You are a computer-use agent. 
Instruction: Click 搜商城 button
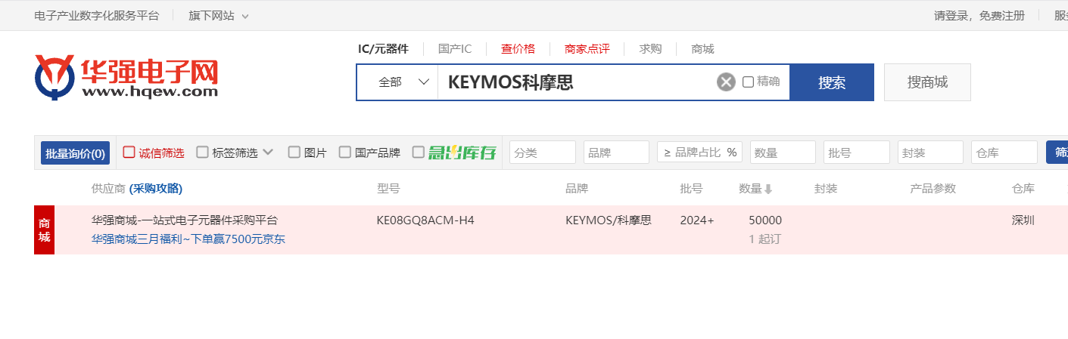click(927, 82)
